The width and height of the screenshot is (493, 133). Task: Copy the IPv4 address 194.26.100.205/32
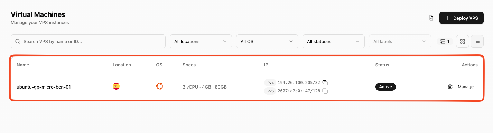(x=325, y=83)
